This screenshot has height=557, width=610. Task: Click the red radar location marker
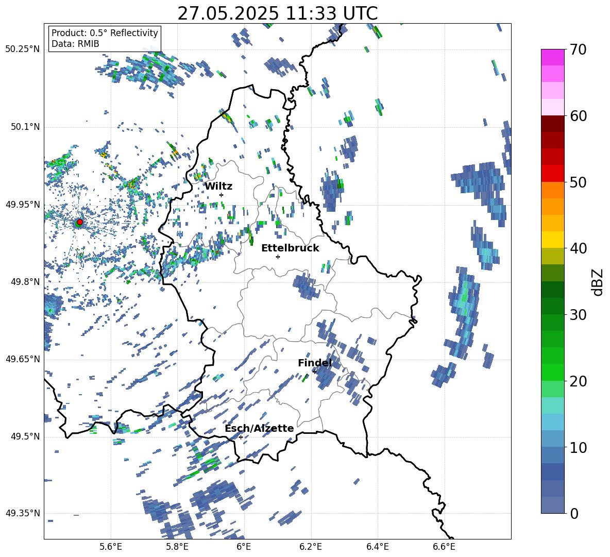coord(80,222)
